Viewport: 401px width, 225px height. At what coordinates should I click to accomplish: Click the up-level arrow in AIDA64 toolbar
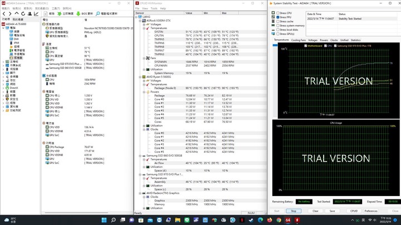point(17,13)
